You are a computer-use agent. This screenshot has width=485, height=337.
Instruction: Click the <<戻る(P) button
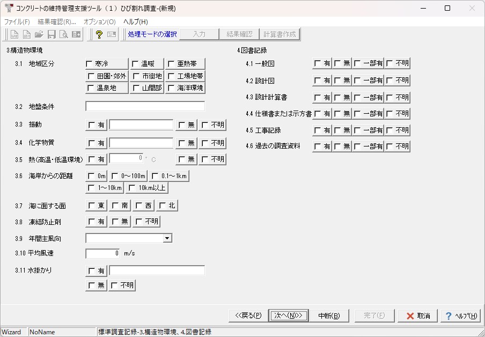(248, 316)
